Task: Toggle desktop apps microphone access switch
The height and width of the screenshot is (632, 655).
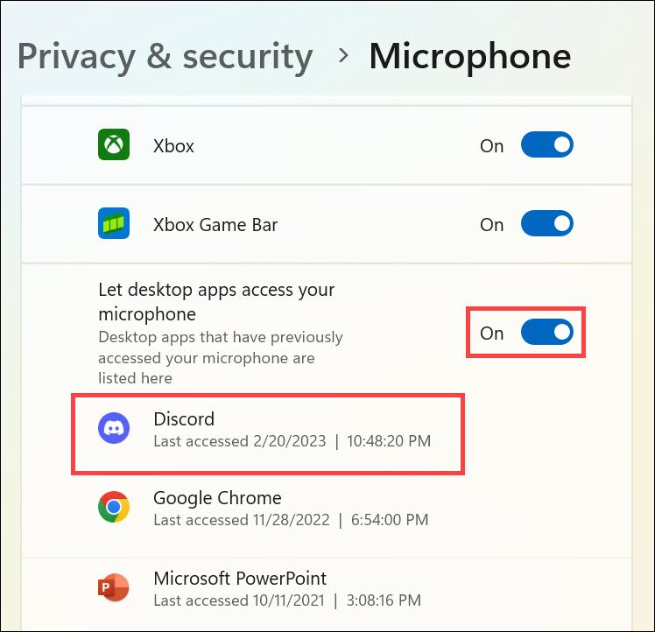Action: tap(546, 332)
